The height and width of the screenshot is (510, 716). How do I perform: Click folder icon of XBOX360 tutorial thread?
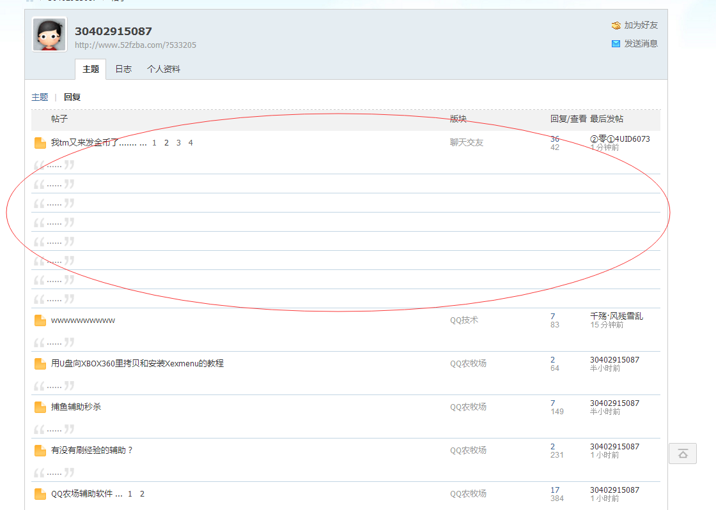[40, 364]
